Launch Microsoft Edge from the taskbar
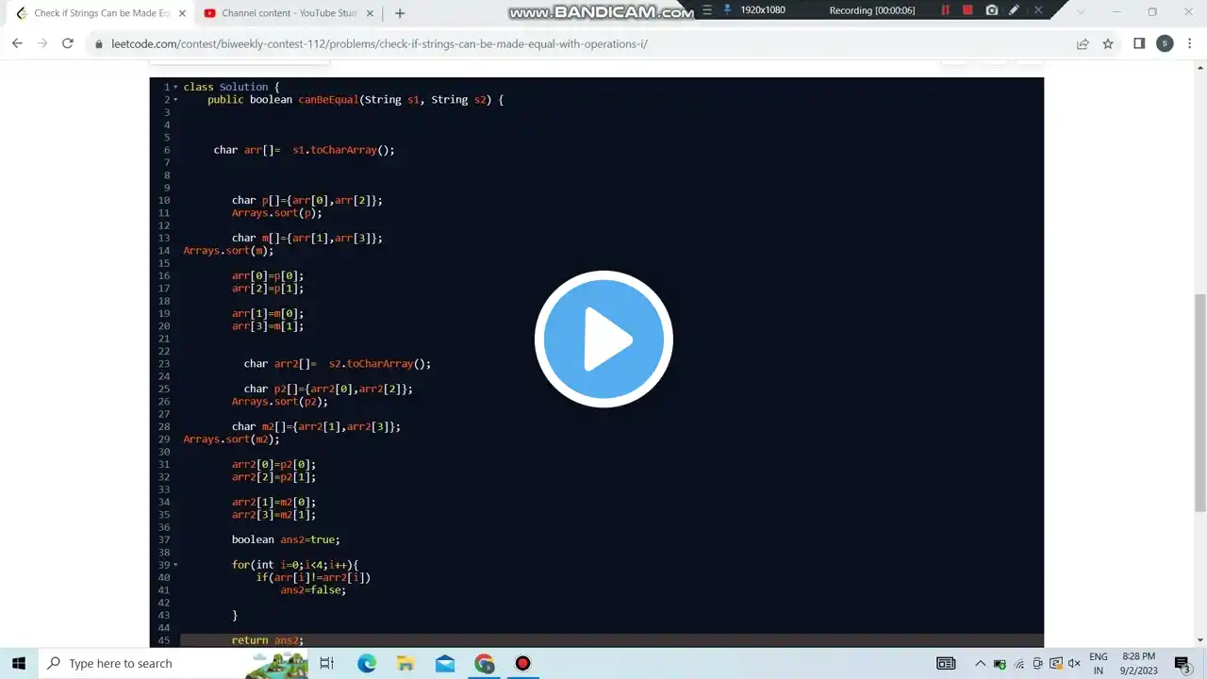This screenshot has height=679, width=1207. tap(367, 663)
